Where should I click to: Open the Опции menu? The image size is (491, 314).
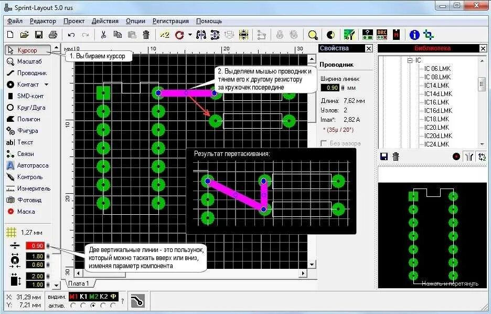tap(135, 21)
